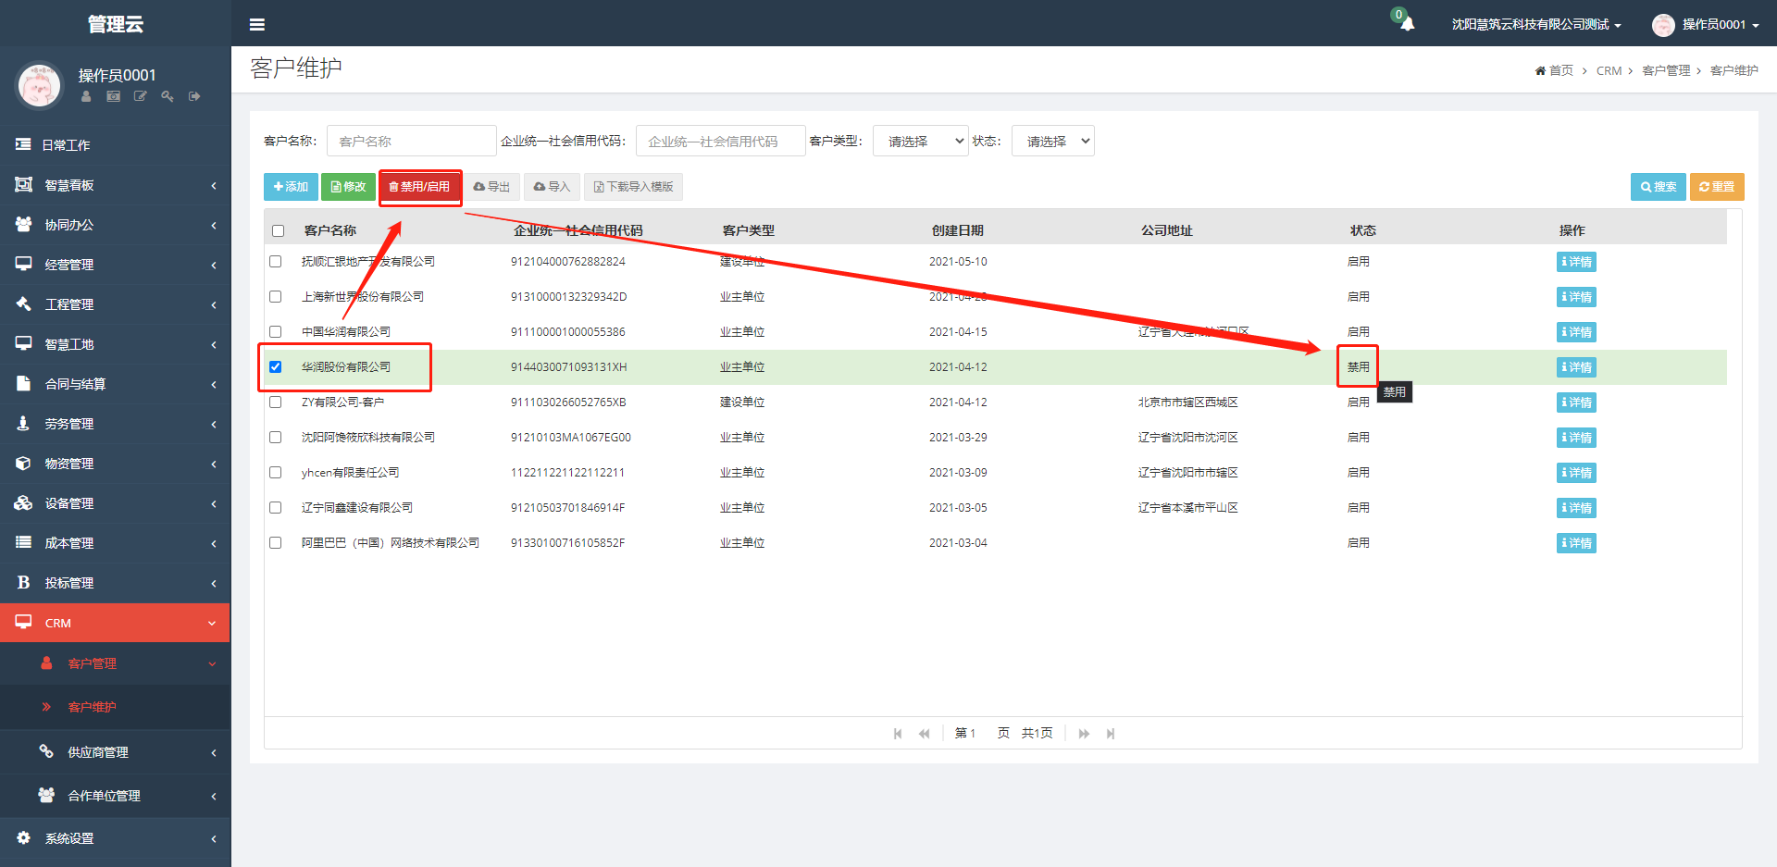Expand the 合作单位管理 submenu

115,796
